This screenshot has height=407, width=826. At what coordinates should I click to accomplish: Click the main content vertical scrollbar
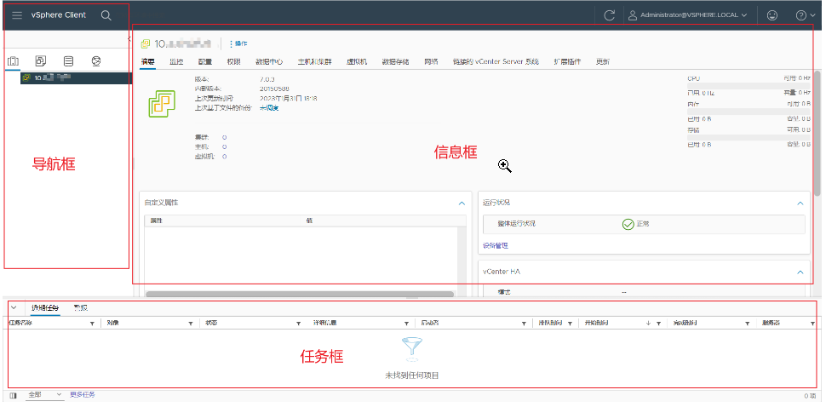(817, 133)
